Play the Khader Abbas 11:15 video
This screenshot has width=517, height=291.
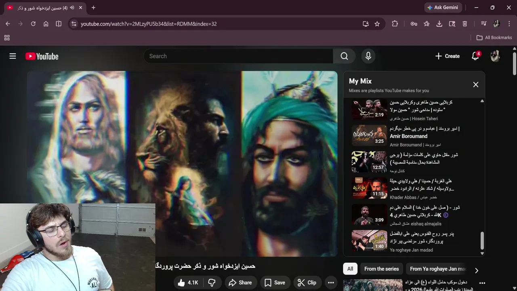(369, 188)
